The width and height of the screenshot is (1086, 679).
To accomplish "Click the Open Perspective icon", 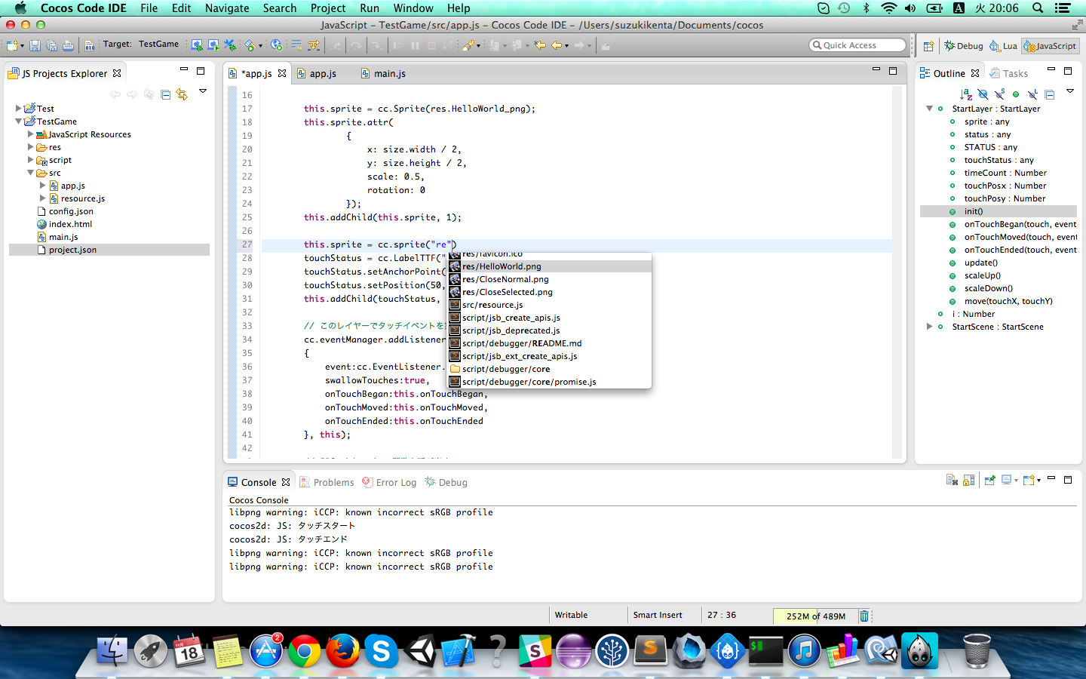I will click(928, 46).
